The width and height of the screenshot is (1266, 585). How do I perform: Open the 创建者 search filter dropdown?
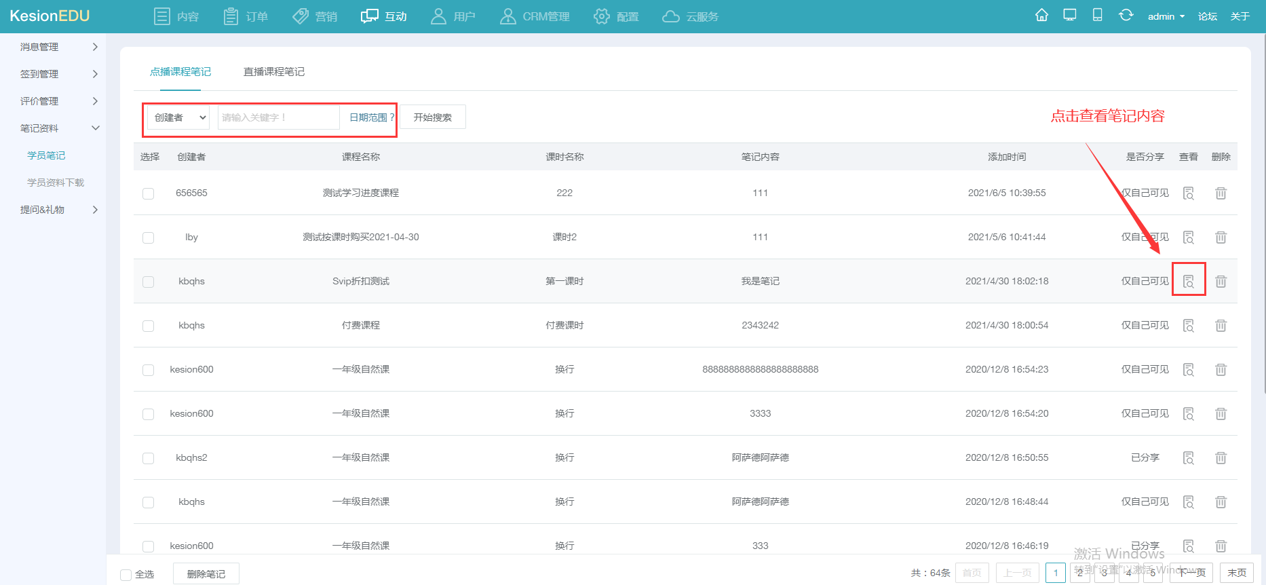pyautogui.click(x=179, y=117)
